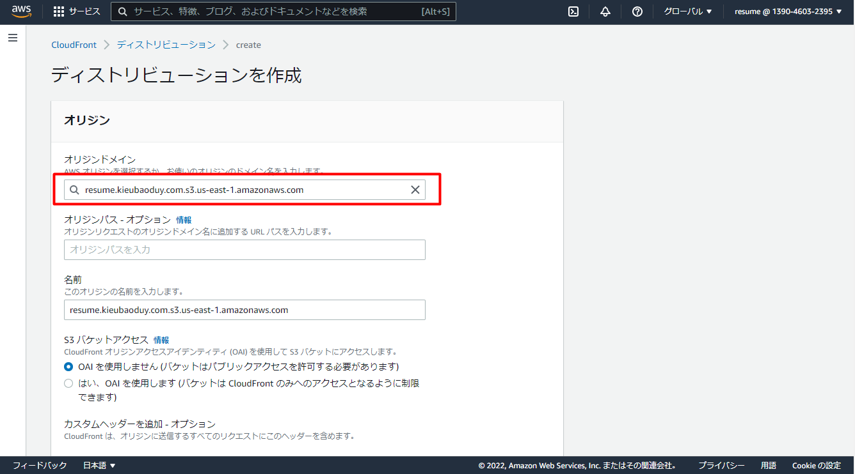Click the サービス label in top bar

[84, 11]
